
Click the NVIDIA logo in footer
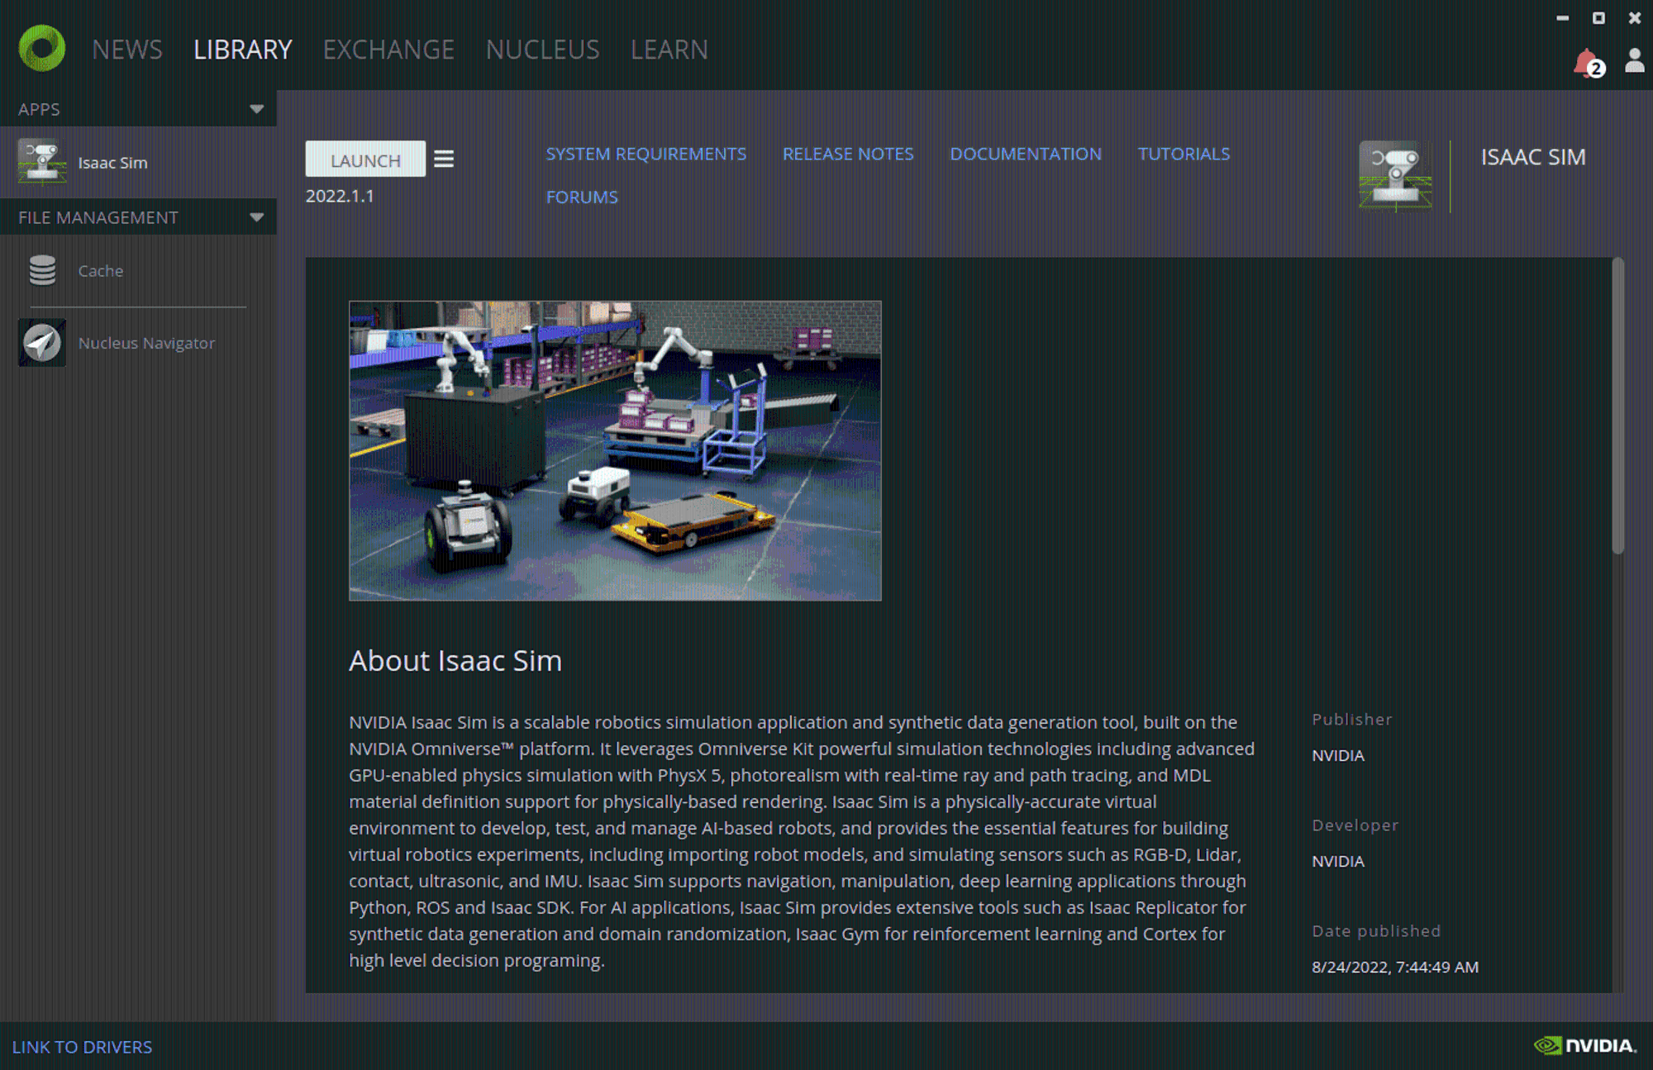click(x=1585, y=1046)
